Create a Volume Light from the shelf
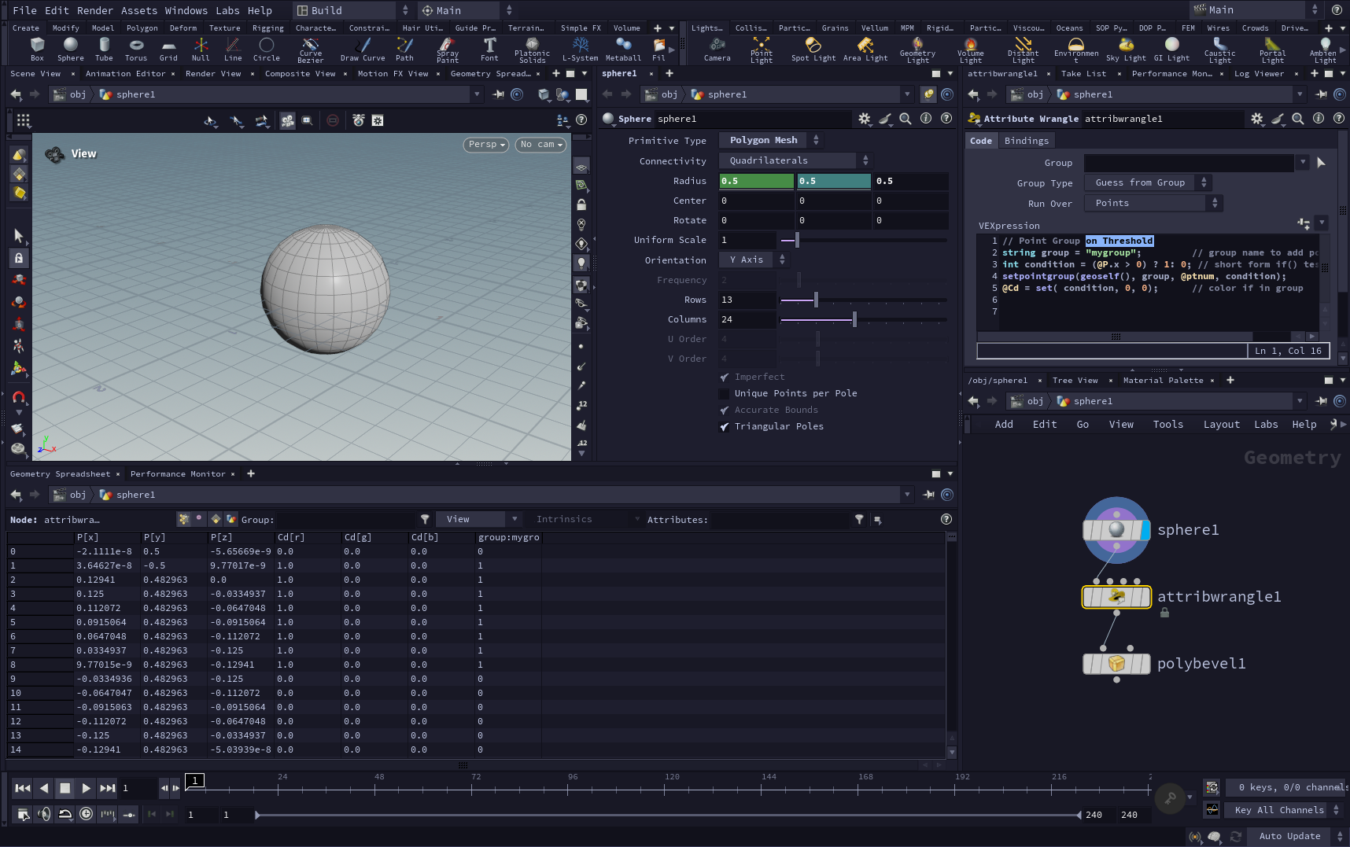 971,49
